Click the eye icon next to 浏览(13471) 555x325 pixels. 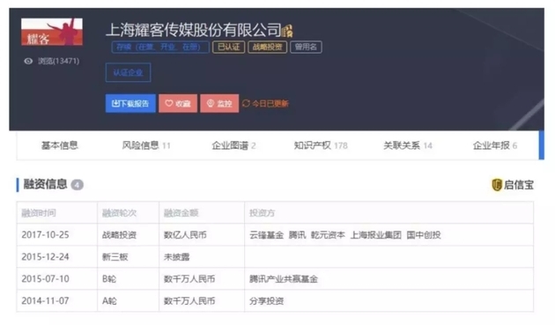tap(28, 61)
